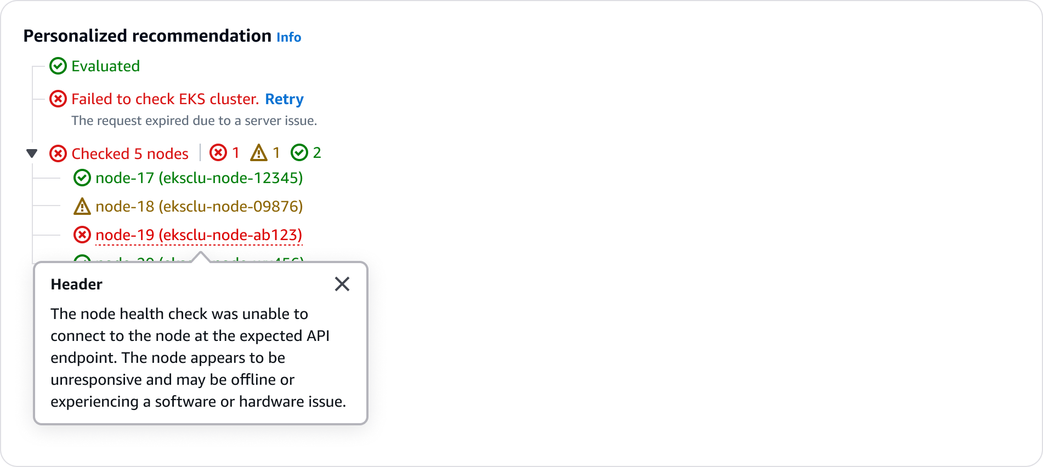Open the Info link next to heading
Screen dimensions: 1043x467
288,37
